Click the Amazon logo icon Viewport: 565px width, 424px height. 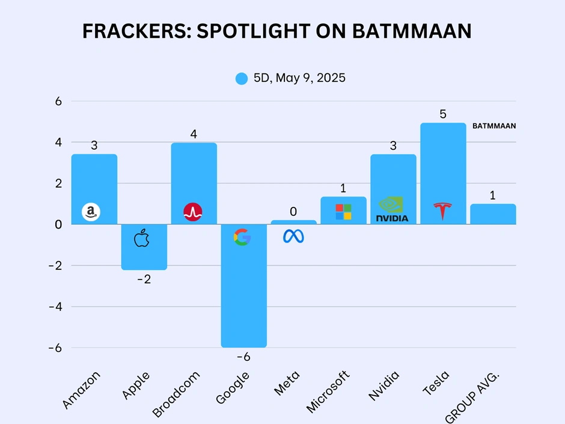pyautogui.click(x=91, y=212)
